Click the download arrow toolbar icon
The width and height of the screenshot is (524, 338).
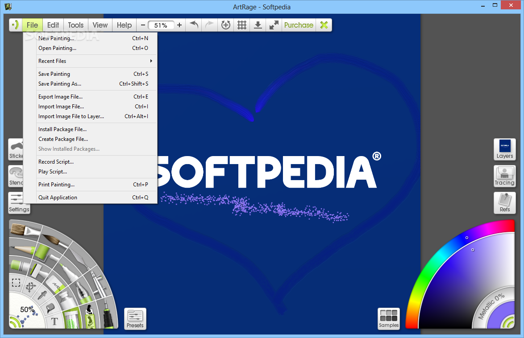pos(258,25)
